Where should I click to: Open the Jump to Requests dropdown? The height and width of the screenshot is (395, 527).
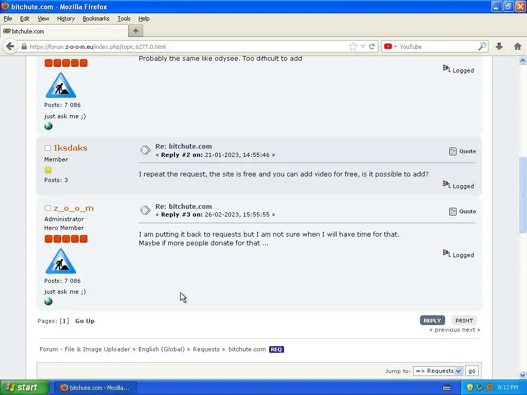tap(438, 371)
